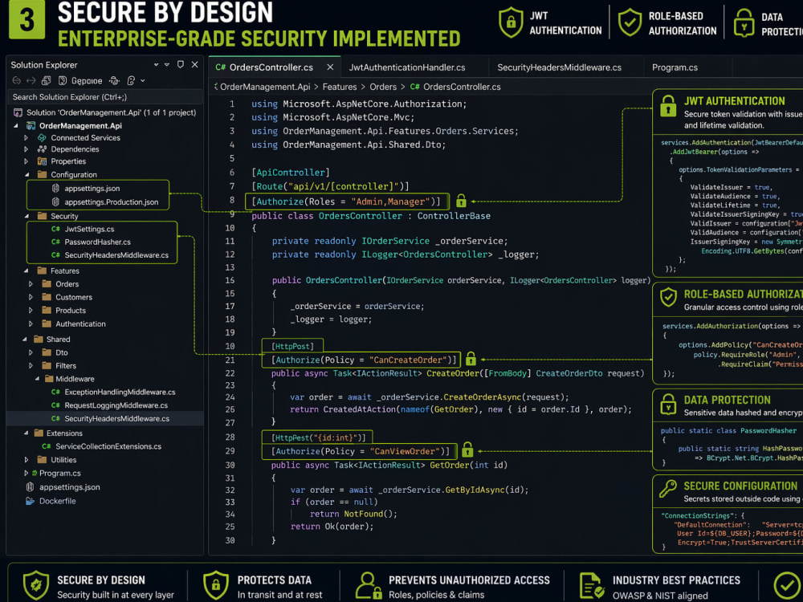This screenshot has width=803, height=602.
Task: Collapse the Configuration folder arrow
Action: point(26,174)
